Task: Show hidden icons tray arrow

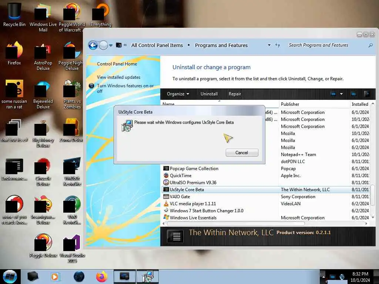Action: coord(323,277)
